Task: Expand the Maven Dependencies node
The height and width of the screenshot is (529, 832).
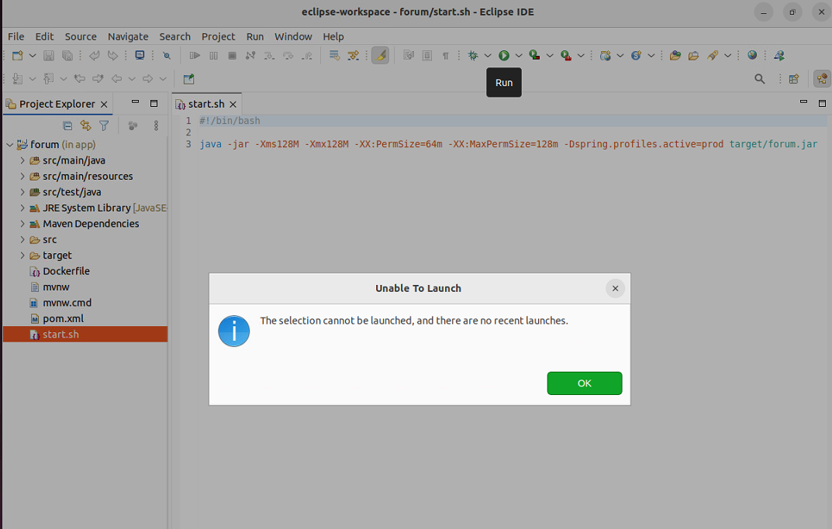Action: 22,224
